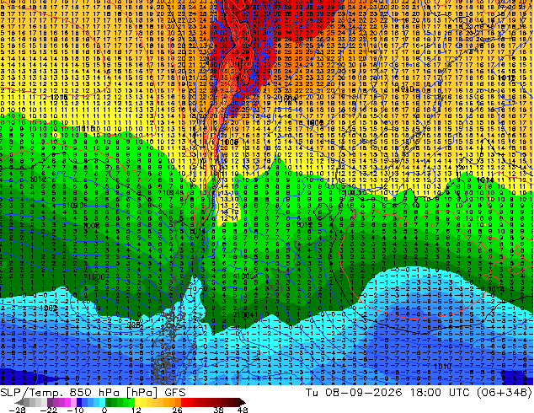This screenshot has width=534, height=413.
Task: Choose the dark purple segment of the color bar
Action: [x=50, y=402]
